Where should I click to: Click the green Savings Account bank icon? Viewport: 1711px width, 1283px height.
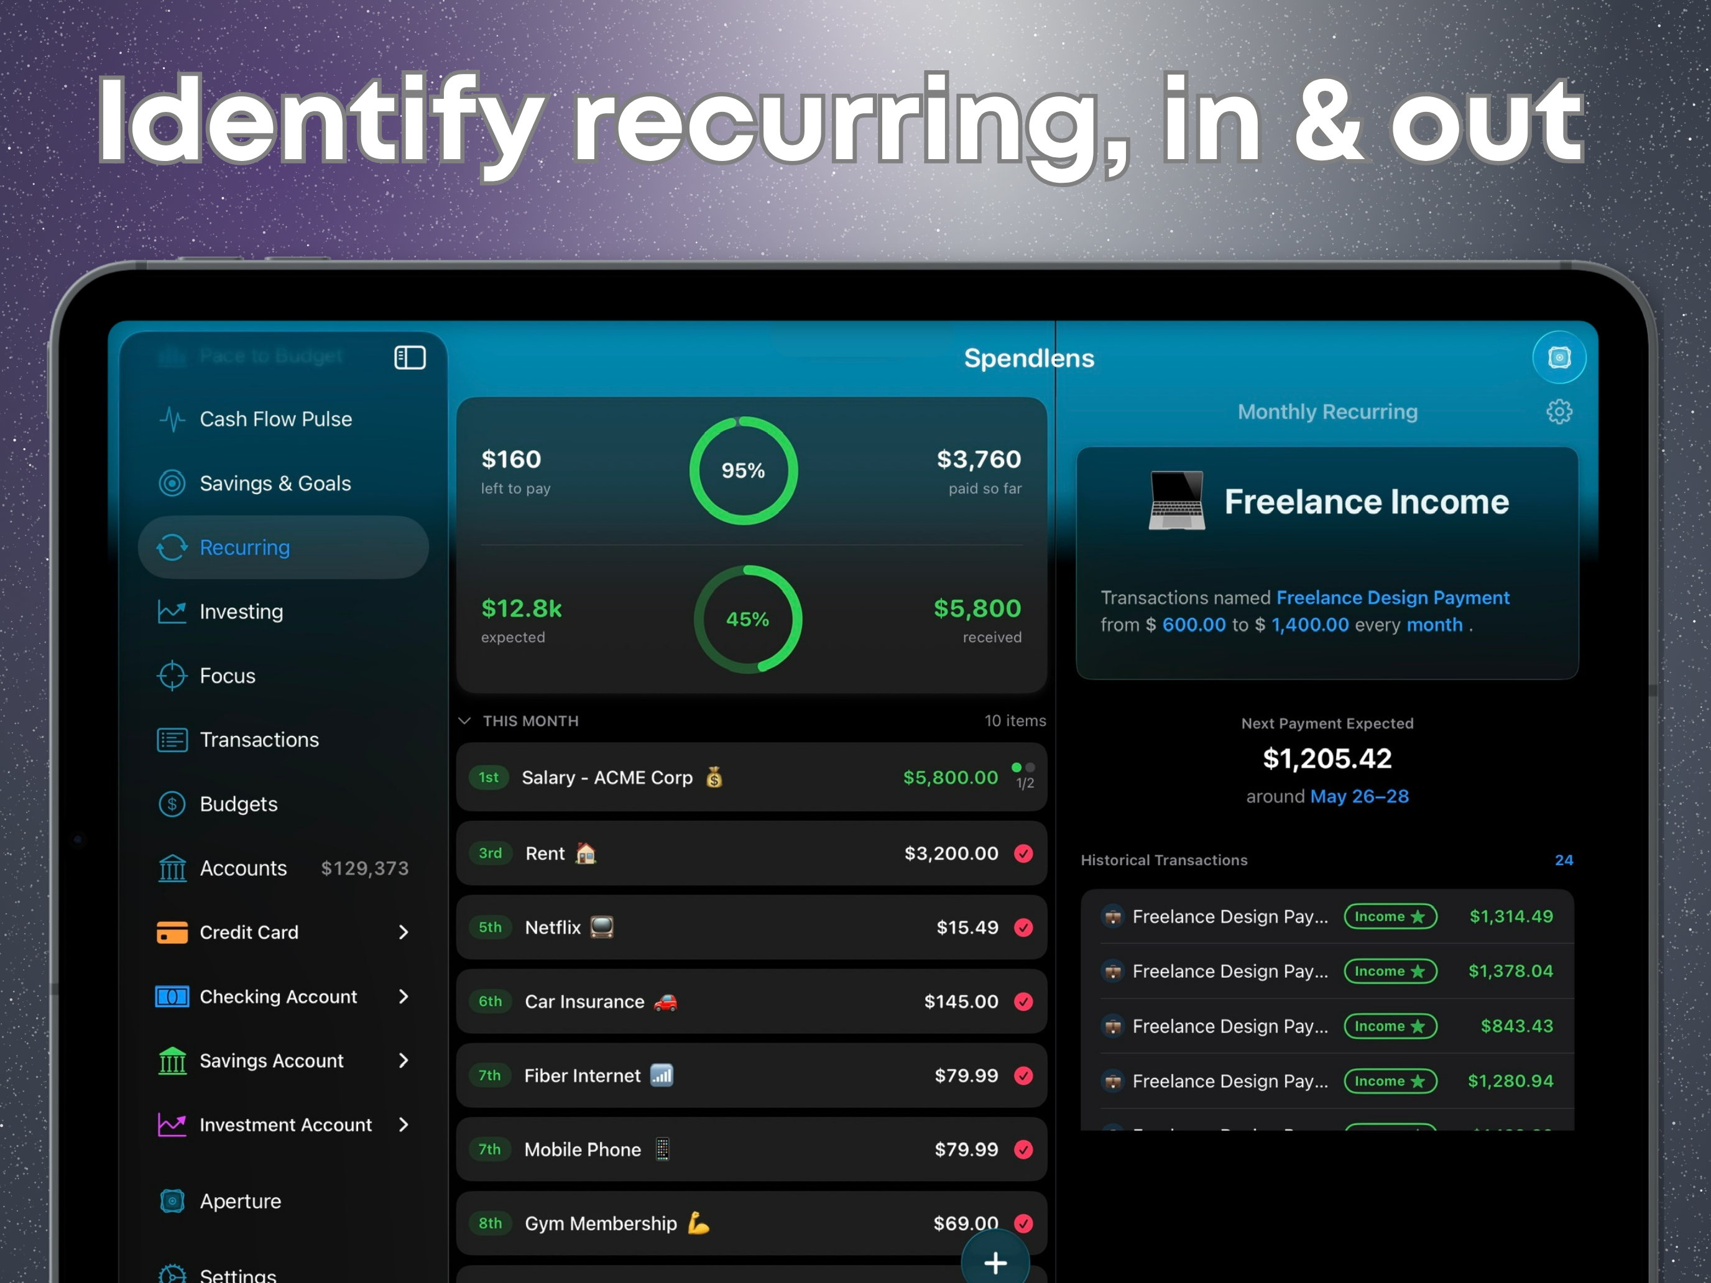point(172,1061)
